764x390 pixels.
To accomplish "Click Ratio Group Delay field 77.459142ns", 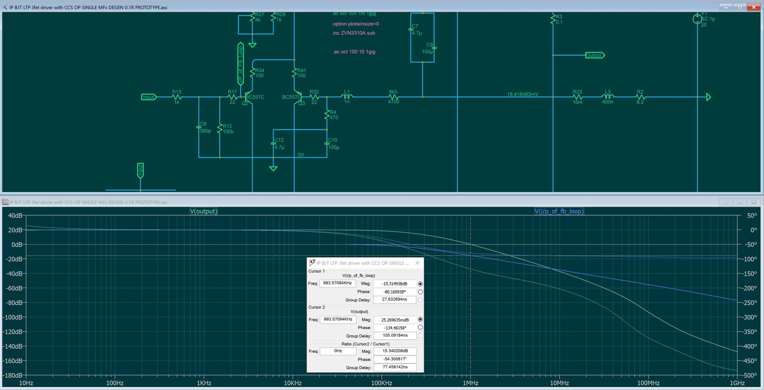I will tap(395, 367).
